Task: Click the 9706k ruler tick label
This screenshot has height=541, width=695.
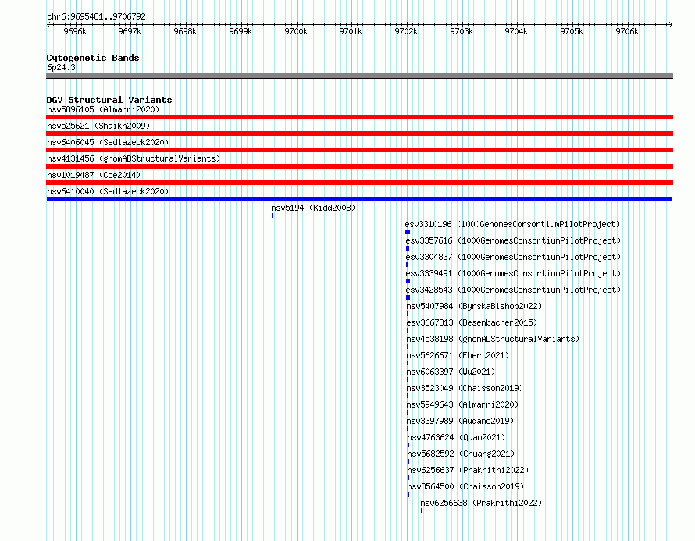Action: pos(627,31)
